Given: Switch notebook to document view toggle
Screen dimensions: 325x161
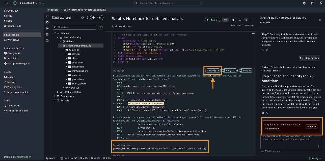Looking at the screenshot, I should [233, 20].
